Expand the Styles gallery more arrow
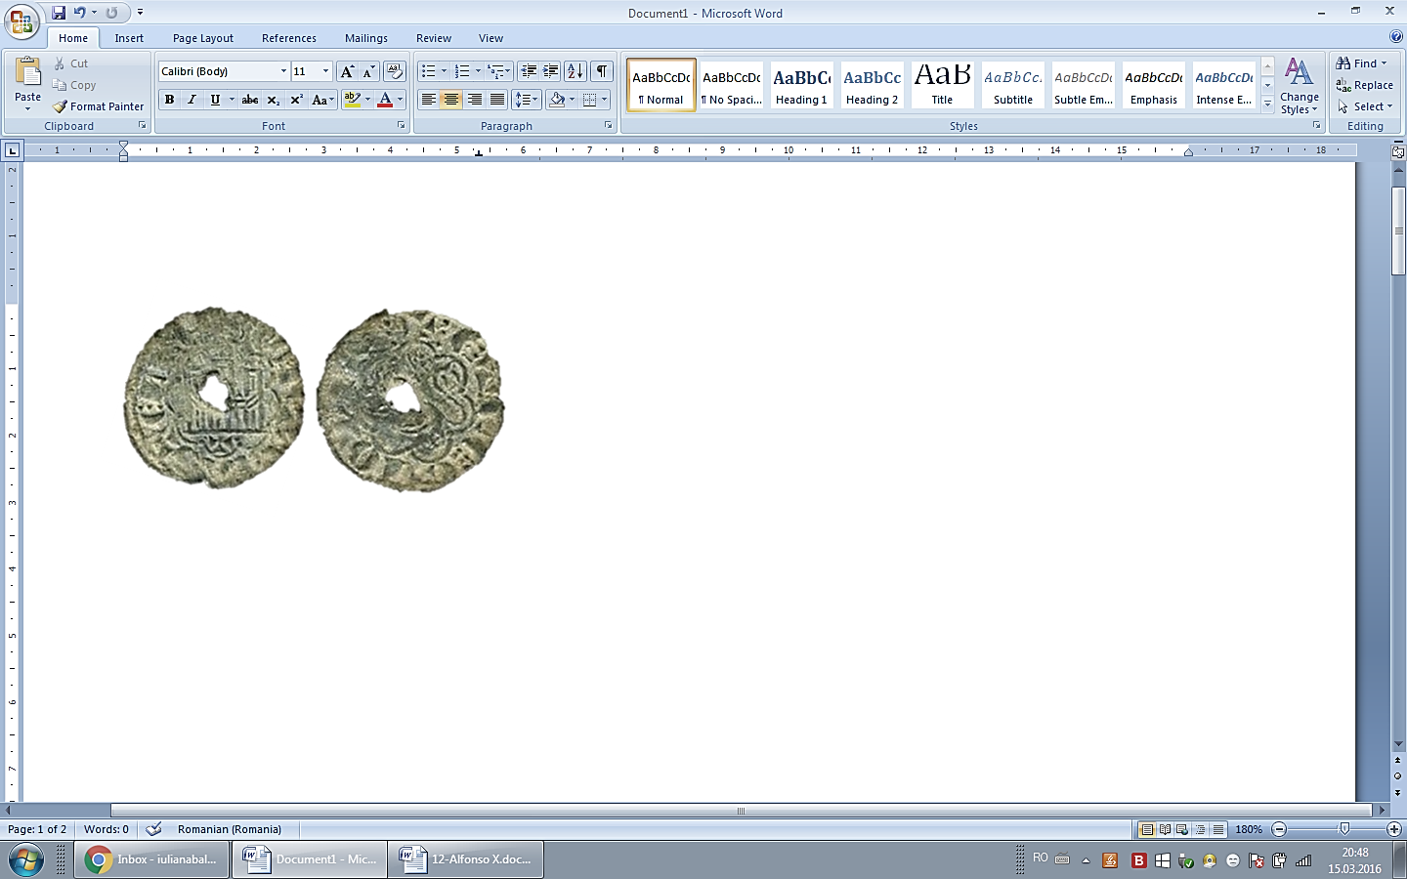 pos(1267,105)
